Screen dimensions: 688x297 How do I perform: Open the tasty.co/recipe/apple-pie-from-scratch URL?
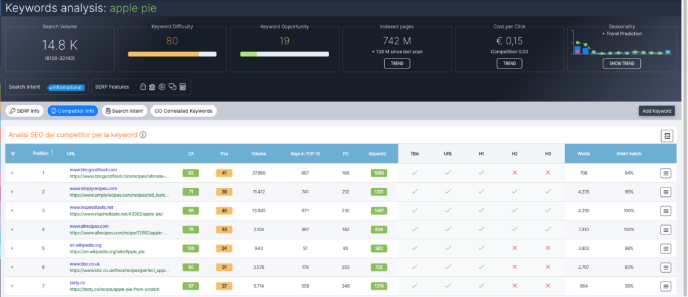click(x=114, y=290)
